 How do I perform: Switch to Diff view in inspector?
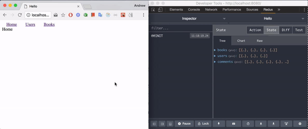click(x=286, y=30)
